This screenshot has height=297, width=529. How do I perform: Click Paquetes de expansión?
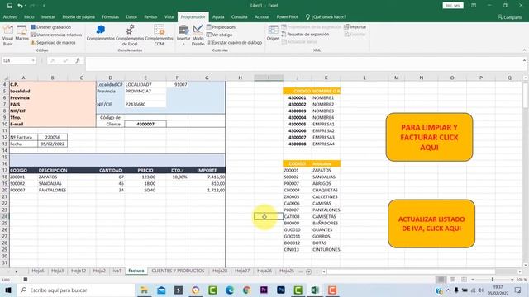coord(305,35)
